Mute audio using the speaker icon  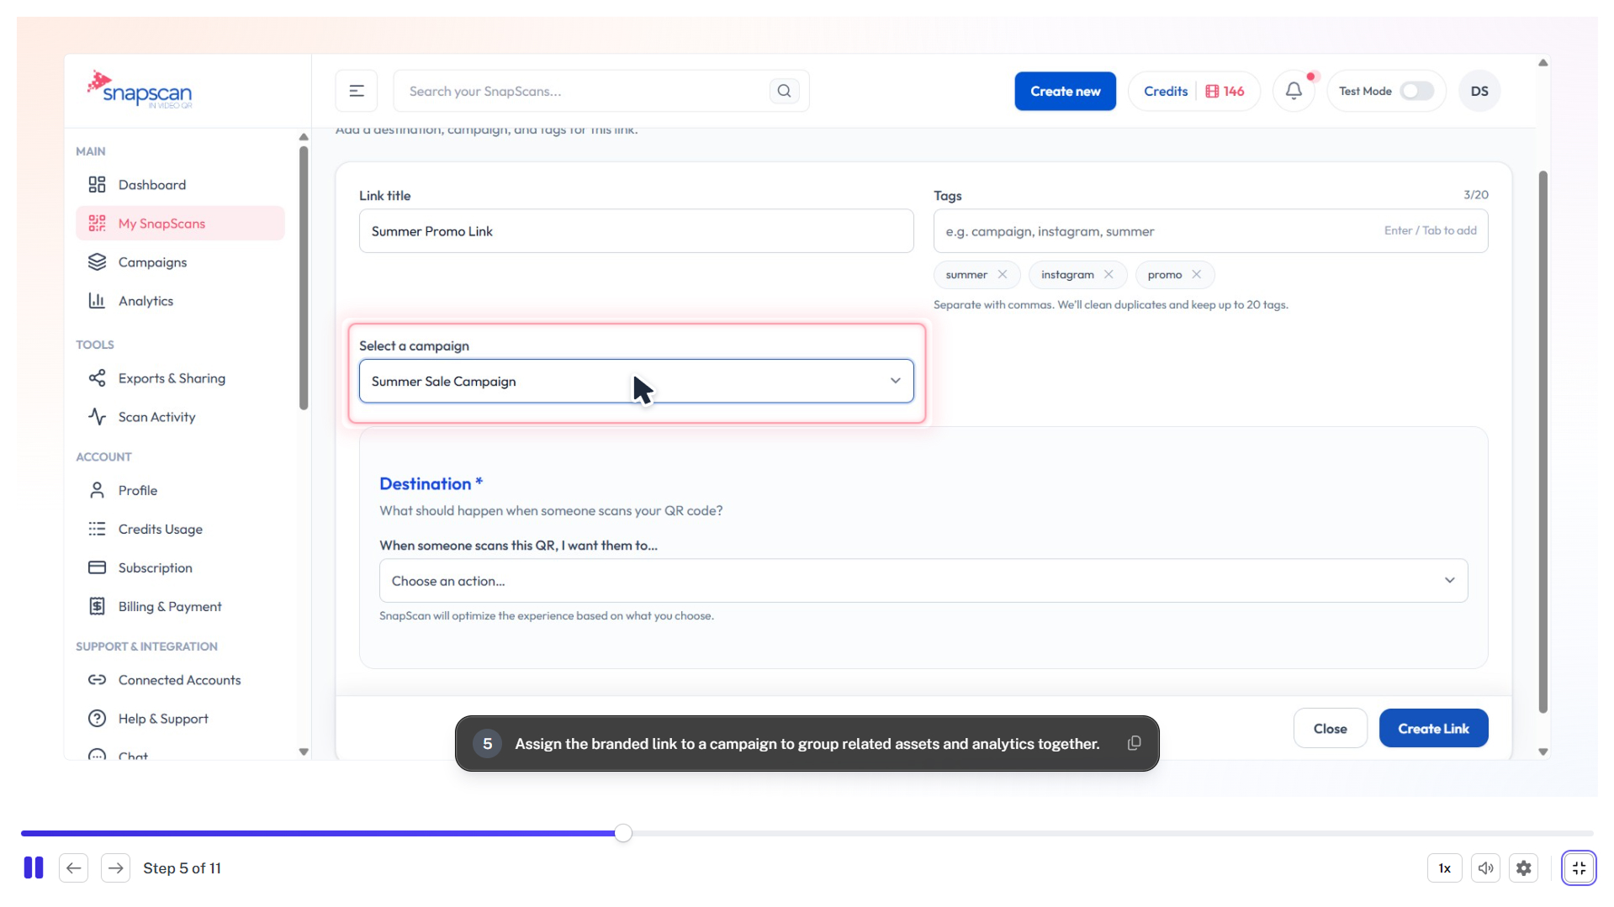(x=1485, y=868)
